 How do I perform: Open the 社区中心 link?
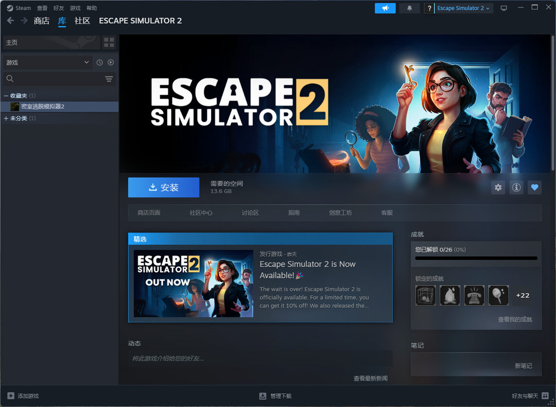pyautogui.click(x=201, y=213)
